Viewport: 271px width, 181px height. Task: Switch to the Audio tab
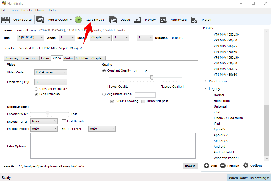click(68, 58)
